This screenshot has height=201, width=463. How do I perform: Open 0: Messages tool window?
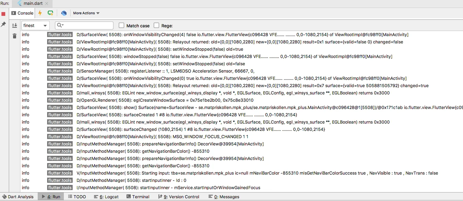tap(224, 197)
